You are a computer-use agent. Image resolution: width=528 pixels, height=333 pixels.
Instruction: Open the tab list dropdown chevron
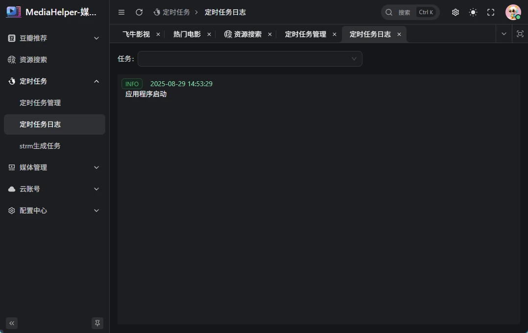tap(504, 34)
